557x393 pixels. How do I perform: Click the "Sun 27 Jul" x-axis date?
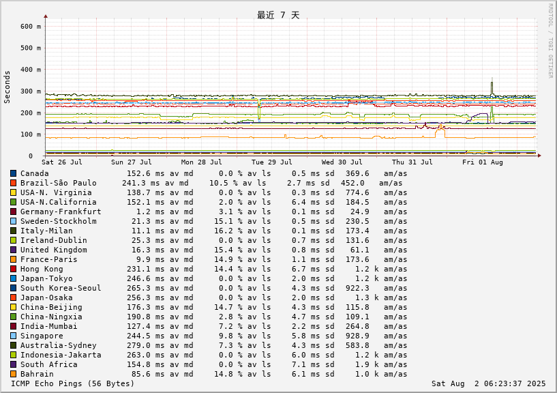coord(132,162)
